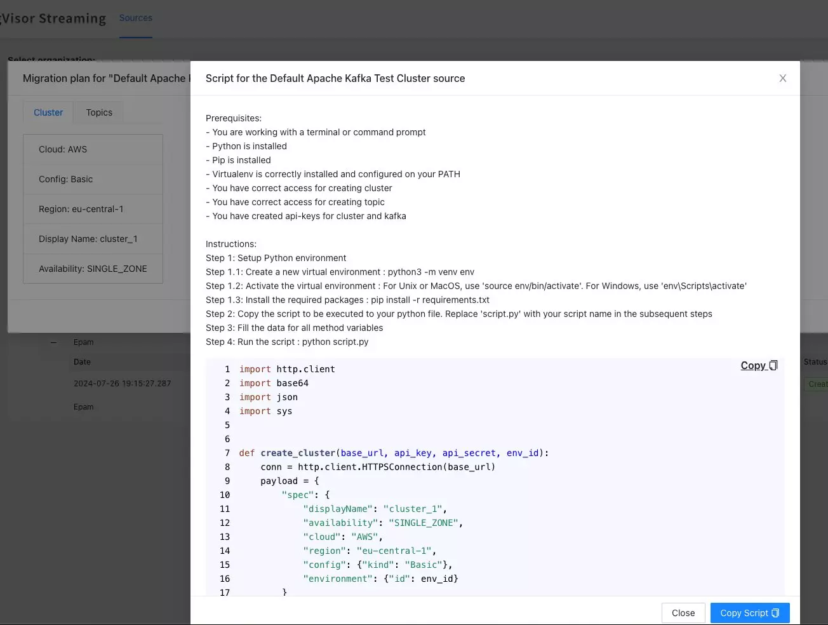Click 'Display Name: cluster_1' entry

click(x=88, y=239)
